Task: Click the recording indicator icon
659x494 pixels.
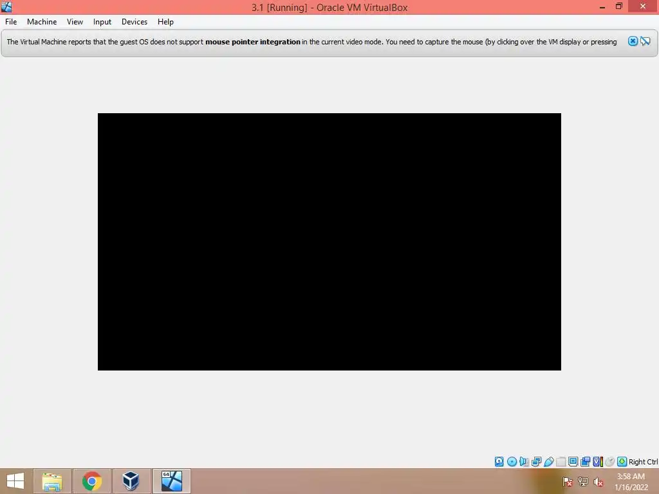Action: [585, 462]
